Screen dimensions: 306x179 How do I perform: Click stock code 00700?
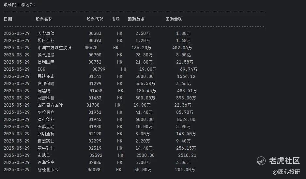(95, 55)
